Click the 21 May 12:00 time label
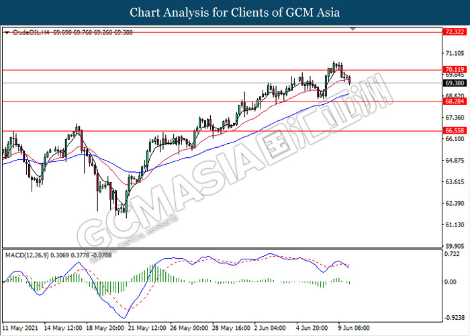 coord(147,328)
